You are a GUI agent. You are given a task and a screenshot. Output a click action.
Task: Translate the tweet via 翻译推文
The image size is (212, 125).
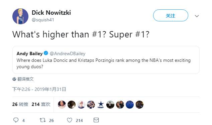(x=25, y=79)
